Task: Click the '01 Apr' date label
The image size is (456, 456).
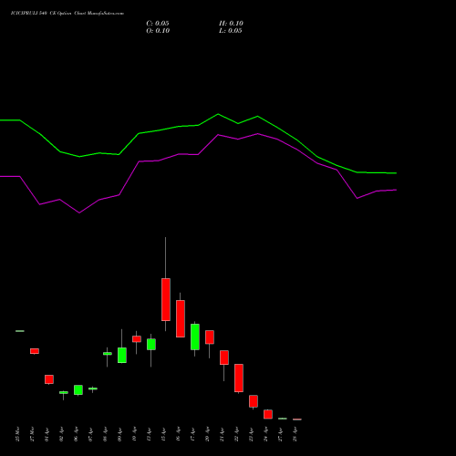Action: [47, 434]
